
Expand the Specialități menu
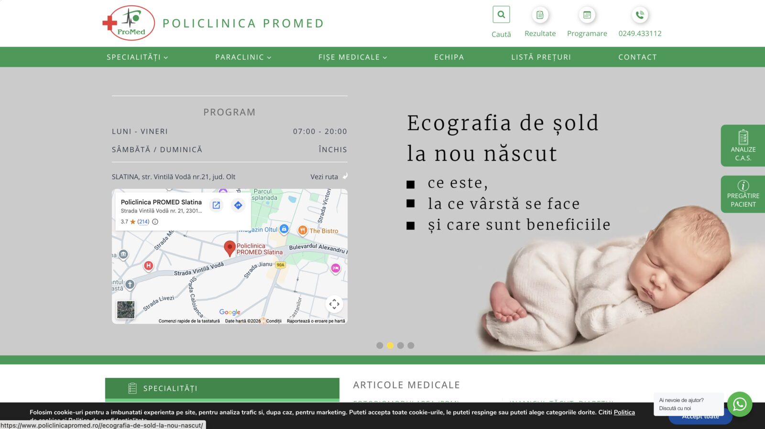(137, 57)
